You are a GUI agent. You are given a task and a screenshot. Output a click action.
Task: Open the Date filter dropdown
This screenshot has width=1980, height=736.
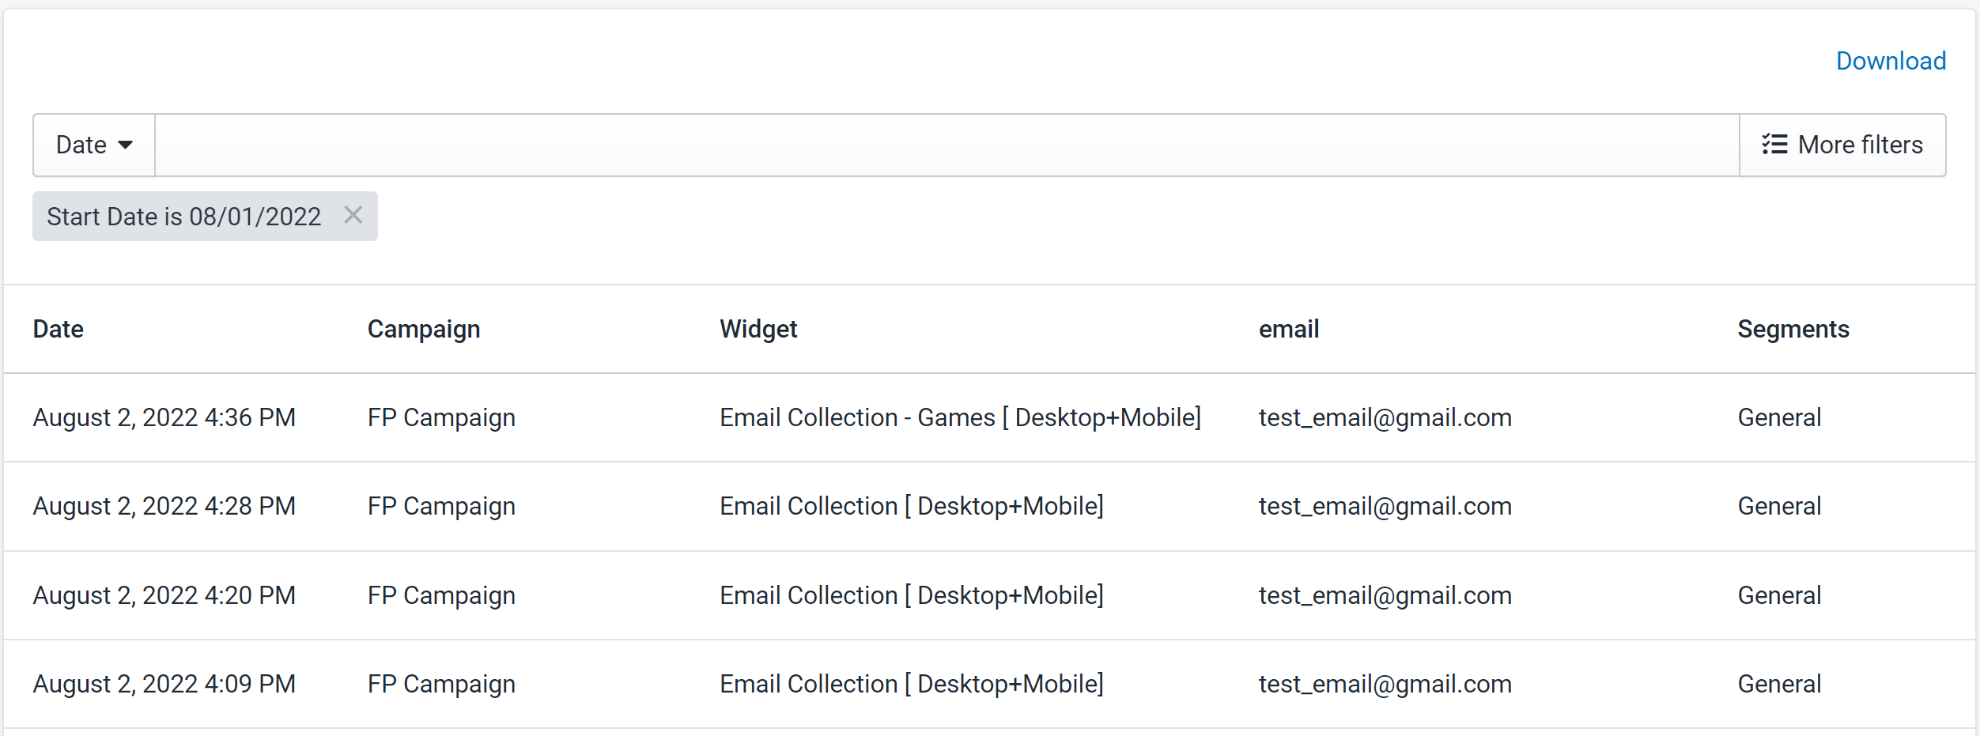pos(94,145)
